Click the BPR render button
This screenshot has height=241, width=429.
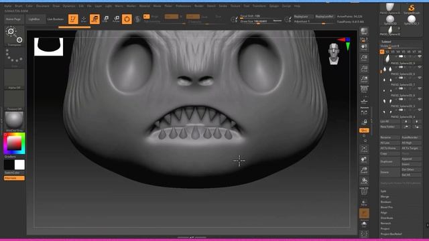364,31
